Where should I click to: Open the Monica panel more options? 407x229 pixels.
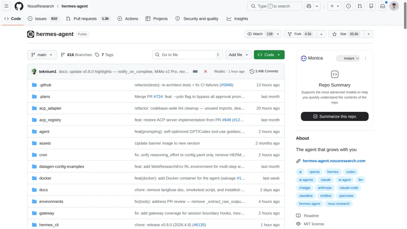pyautogui.click(x=366, y=58)
